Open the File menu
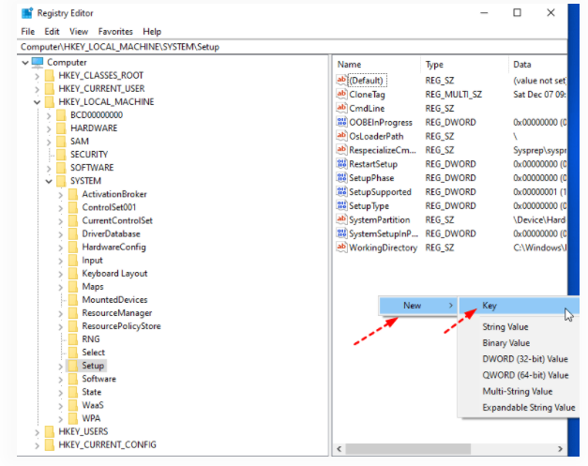588x466 pixels. [x=28, y=32]
